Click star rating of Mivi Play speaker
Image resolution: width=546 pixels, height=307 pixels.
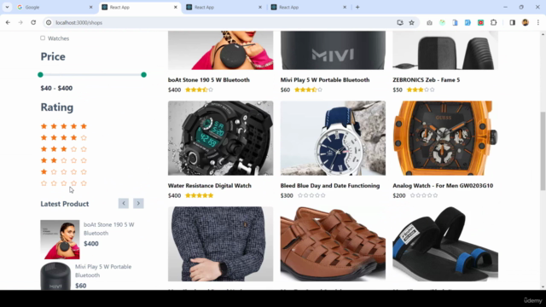pyautogui.click(x=309, y=90)
